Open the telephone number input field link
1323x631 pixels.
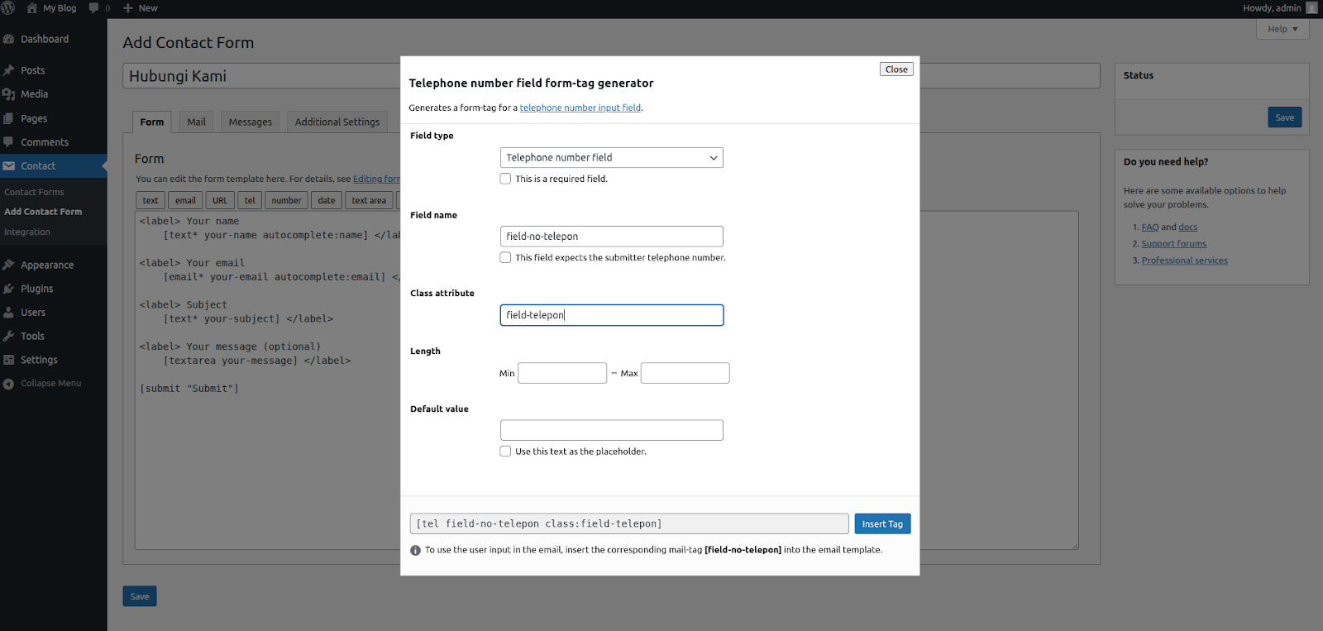[x=580, y=108]
